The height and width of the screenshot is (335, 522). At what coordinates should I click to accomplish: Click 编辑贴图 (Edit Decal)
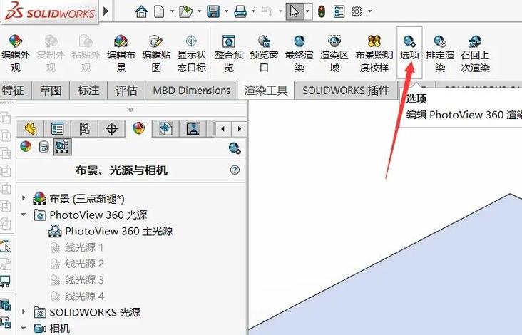pos(156,53)
